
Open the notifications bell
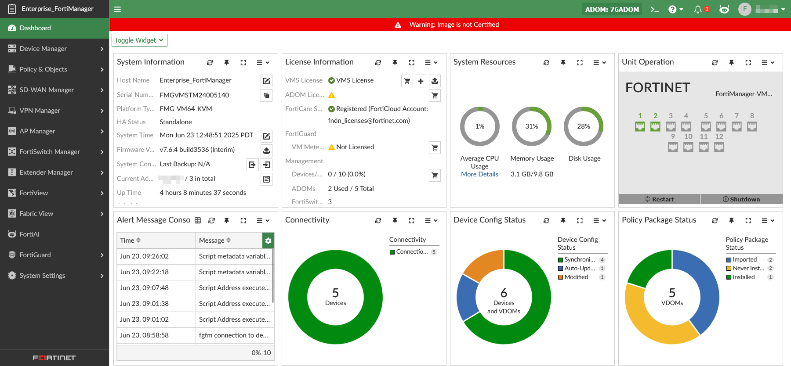tap(698, 9)
